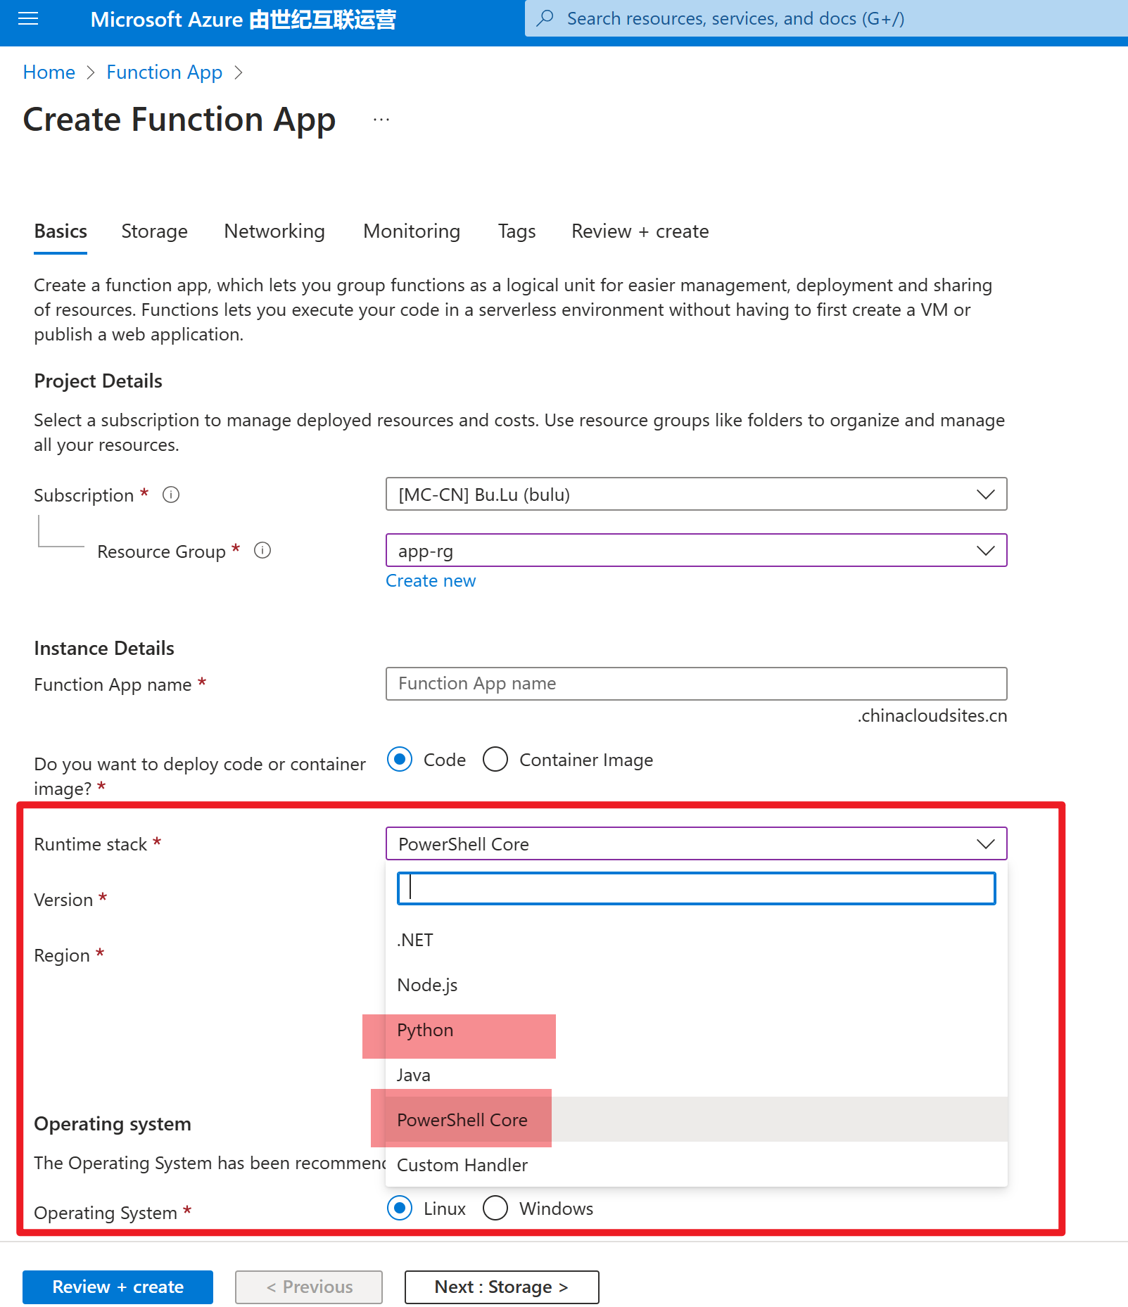Click the Review + create button
1128x1307 pixels.
[x=118, y=1287]
